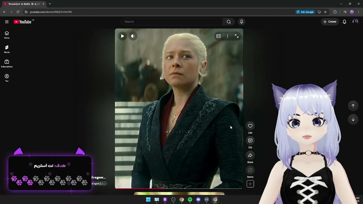Install the page as an app
The height and width of the screenshot is (204, 363).
click(319, 12)
